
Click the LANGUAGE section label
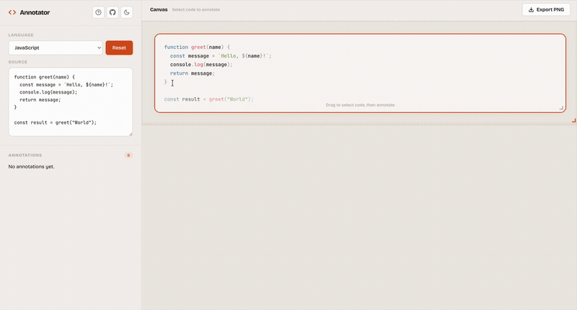point(21,35)
